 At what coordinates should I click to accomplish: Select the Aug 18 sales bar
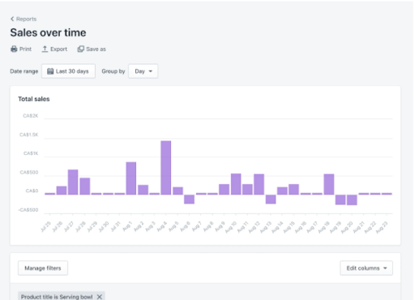pos(329,184)
